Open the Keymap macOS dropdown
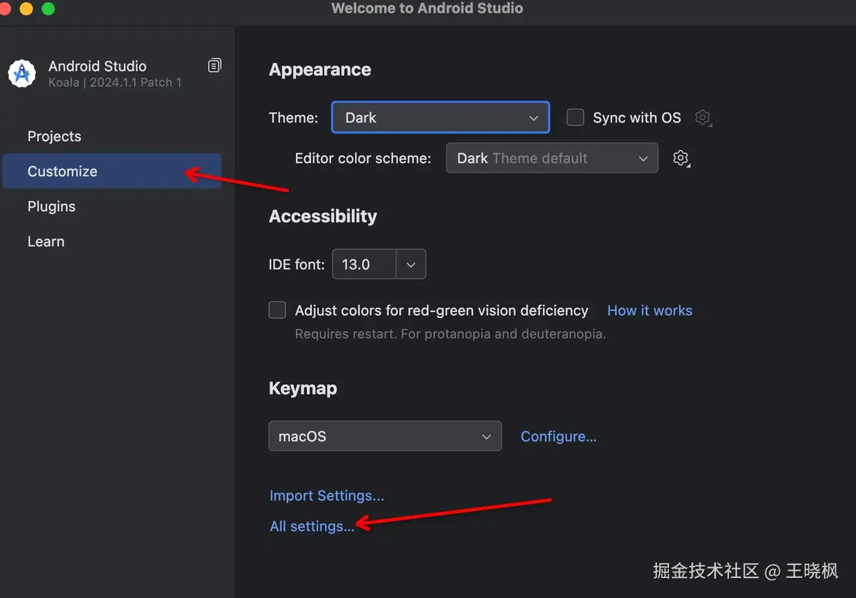The width and height of the screenshot is (856, 598). pos(384,436)
